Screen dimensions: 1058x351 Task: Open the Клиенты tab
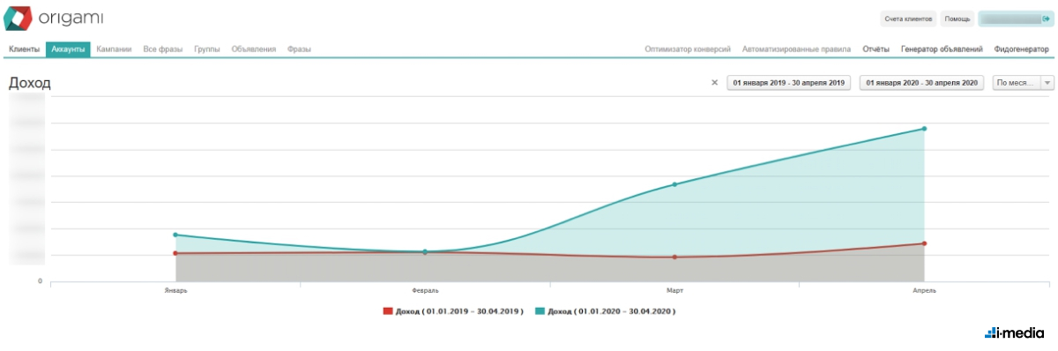point(25,49)
